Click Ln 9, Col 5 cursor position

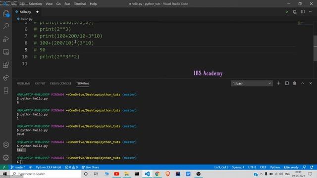[x=221, y=167]
